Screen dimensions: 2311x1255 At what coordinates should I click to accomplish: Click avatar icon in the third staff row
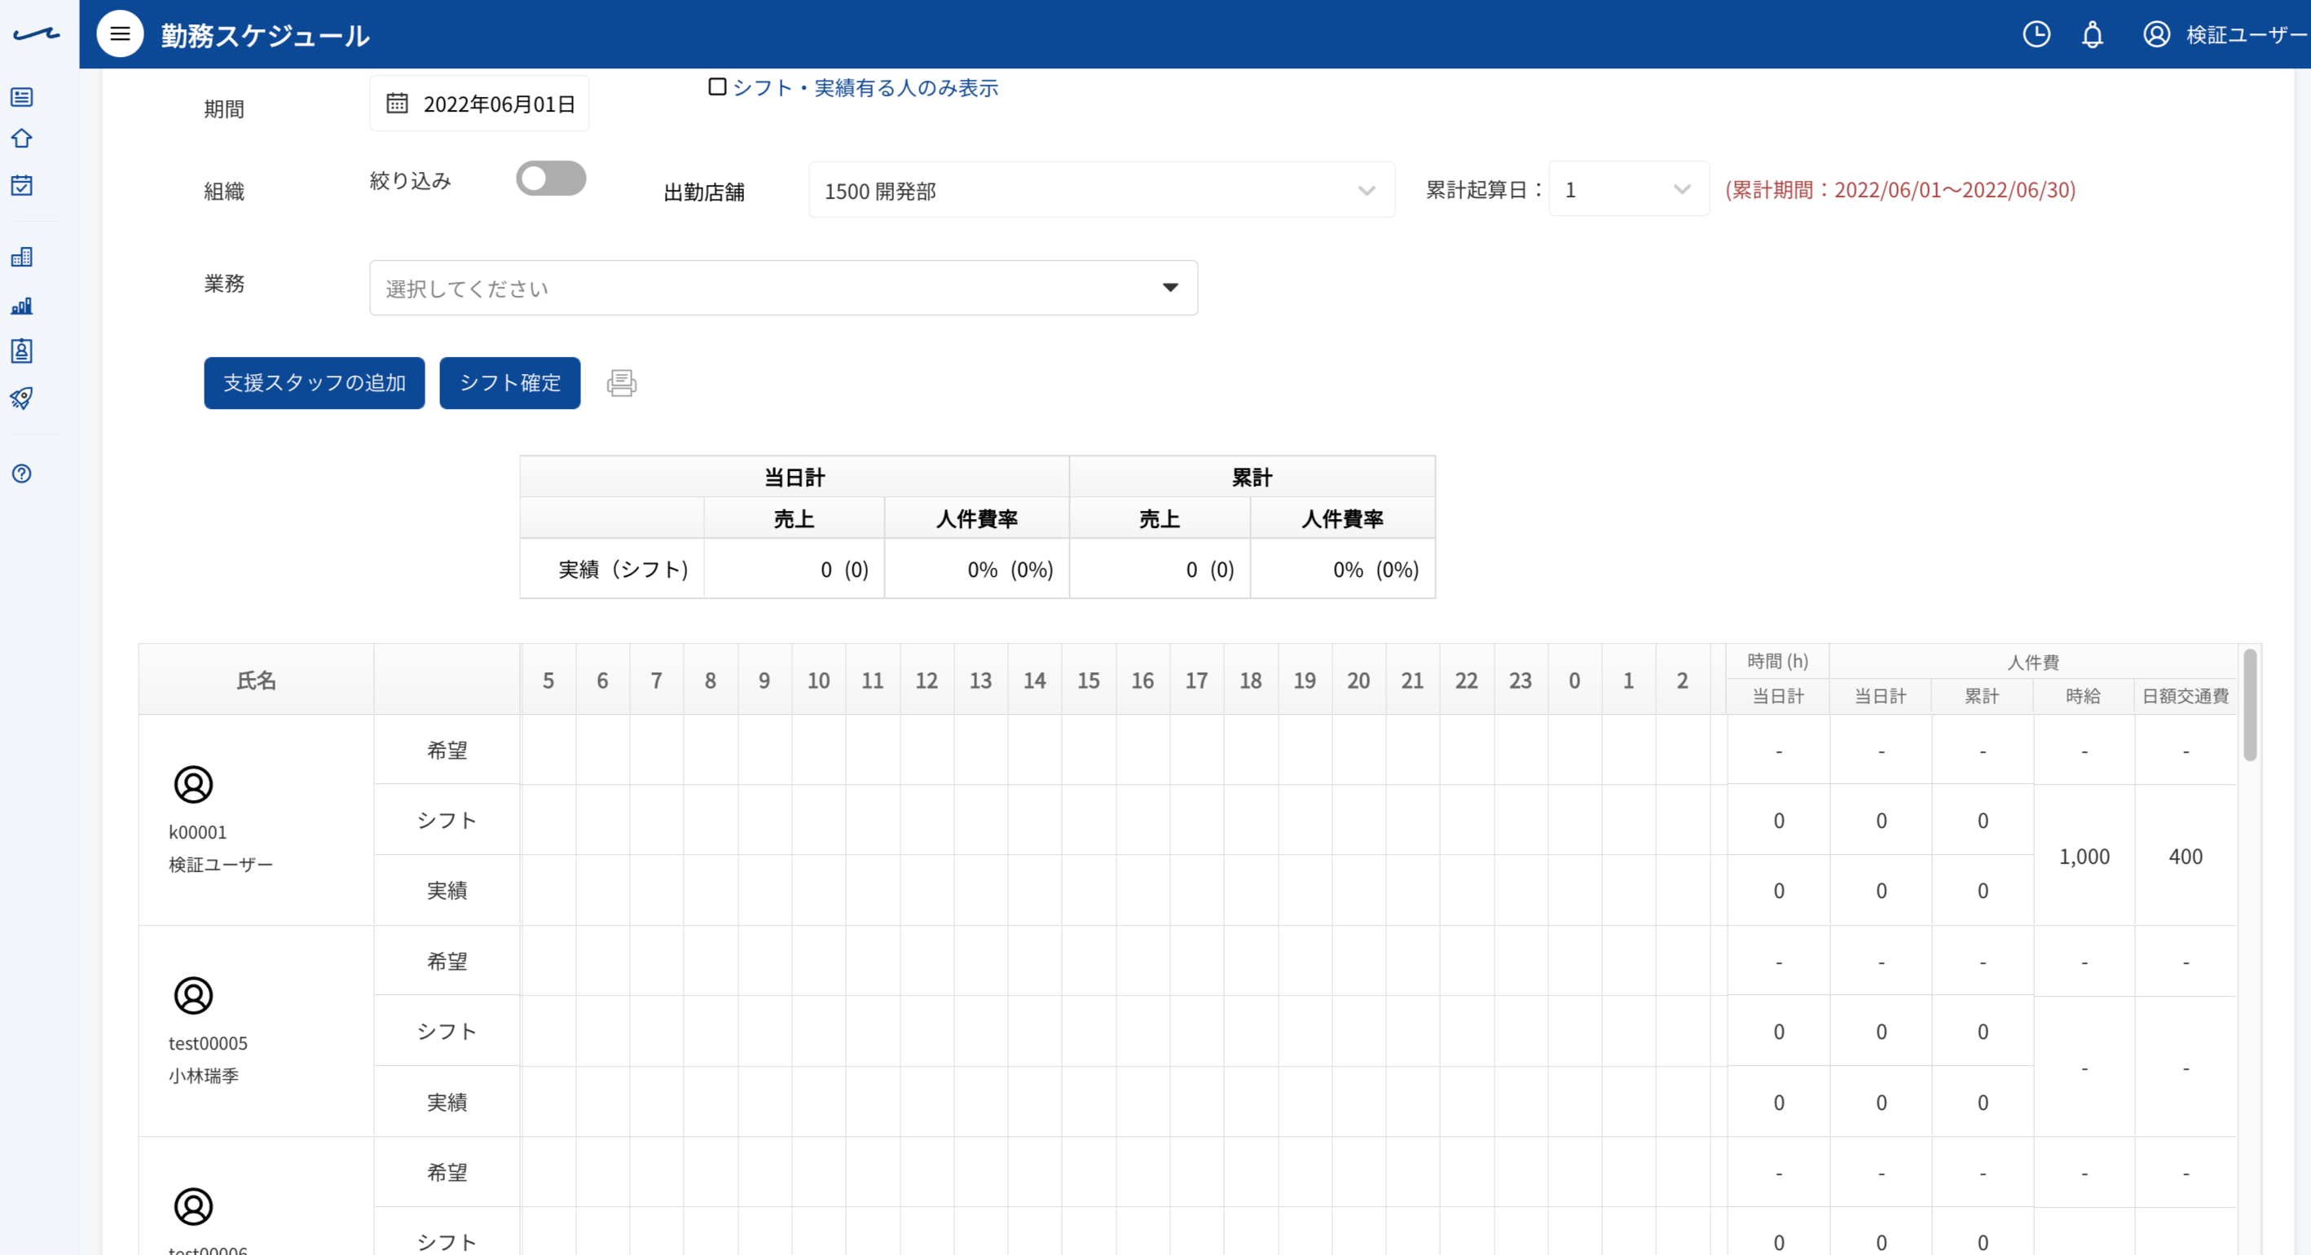pyautogui.click(x=193, y=1207)
